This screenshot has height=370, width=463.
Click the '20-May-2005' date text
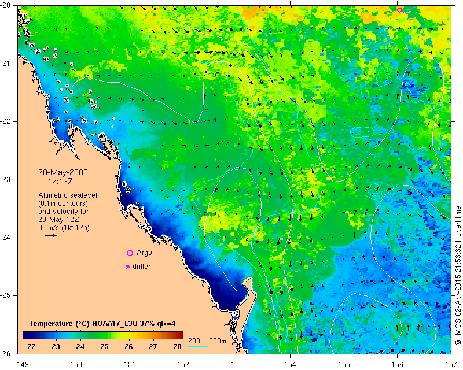(x=63, y=172)
